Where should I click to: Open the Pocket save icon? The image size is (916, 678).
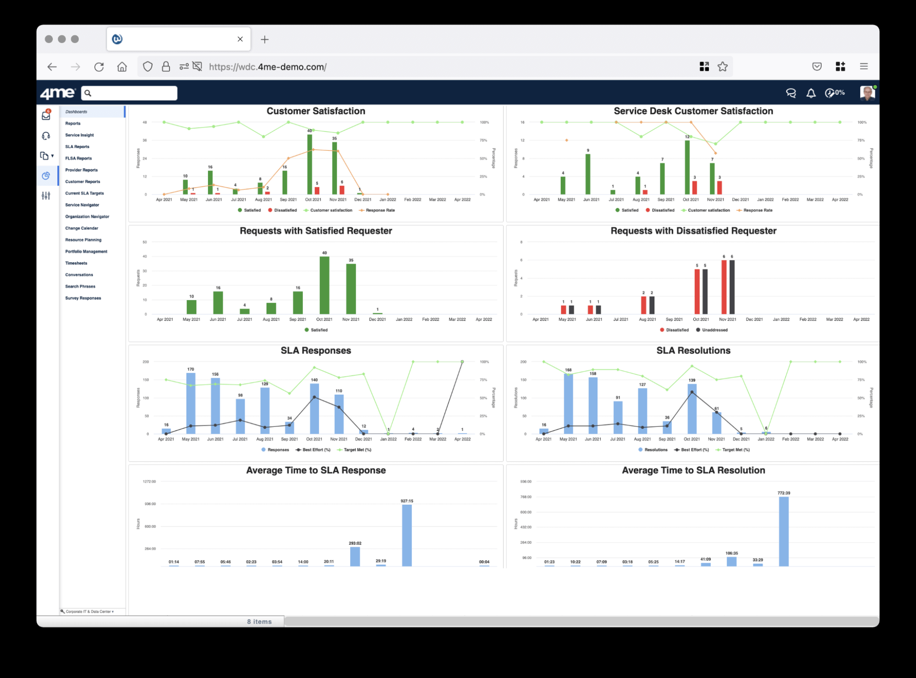pyautogui.click(x=817, y=67)
